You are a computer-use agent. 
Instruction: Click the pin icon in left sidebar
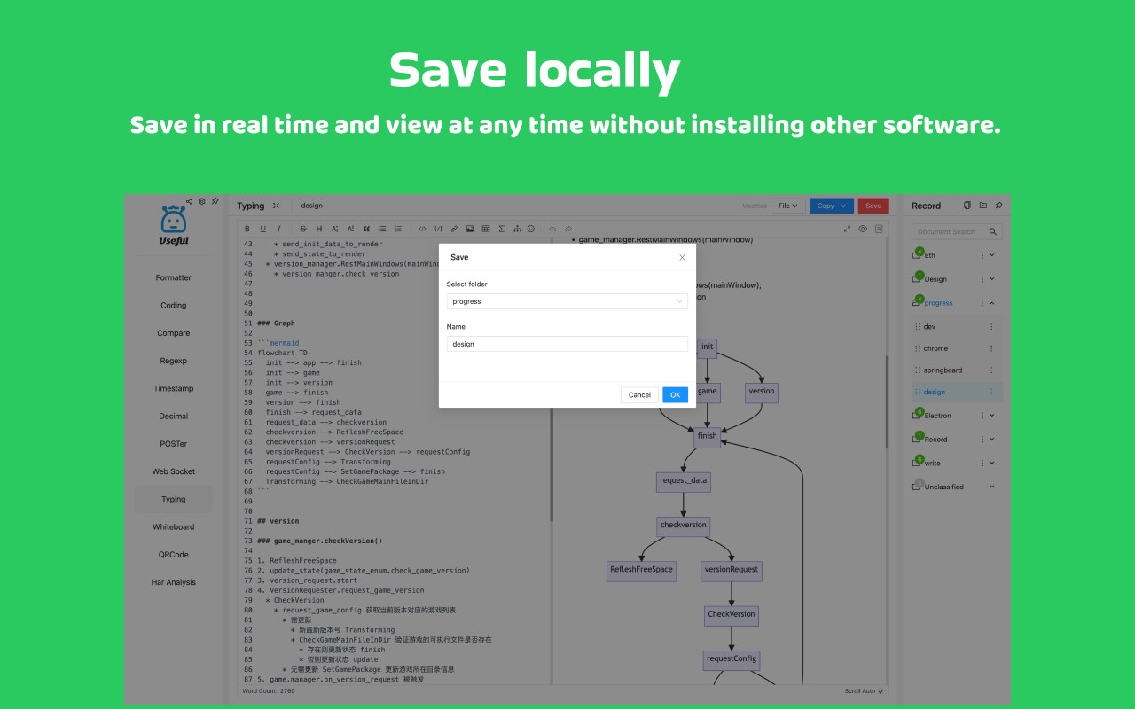point(215,202)
